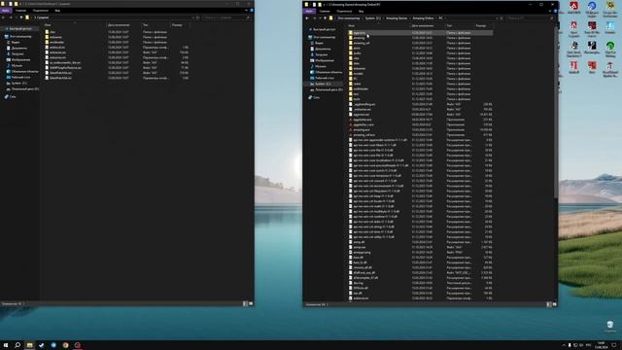Viewport: 622px width, 350px height.
Task: Switch Amazing Online window to large icons view
Action: click(554, 304)
